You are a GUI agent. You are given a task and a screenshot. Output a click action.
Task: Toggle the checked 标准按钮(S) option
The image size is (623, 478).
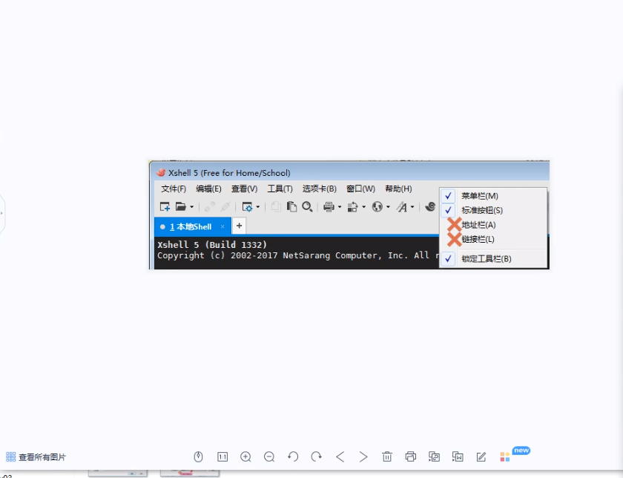pyautogui.click(x=493, y=210)
